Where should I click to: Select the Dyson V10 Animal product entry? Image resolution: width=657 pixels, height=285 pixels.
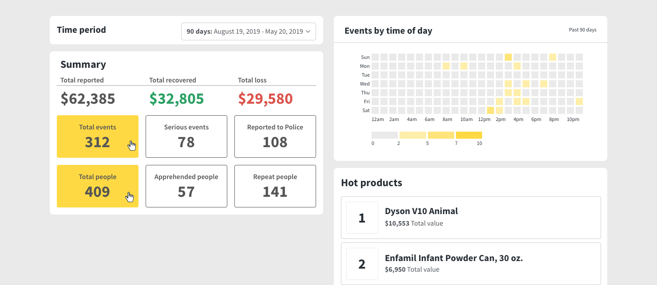[471, 217]
